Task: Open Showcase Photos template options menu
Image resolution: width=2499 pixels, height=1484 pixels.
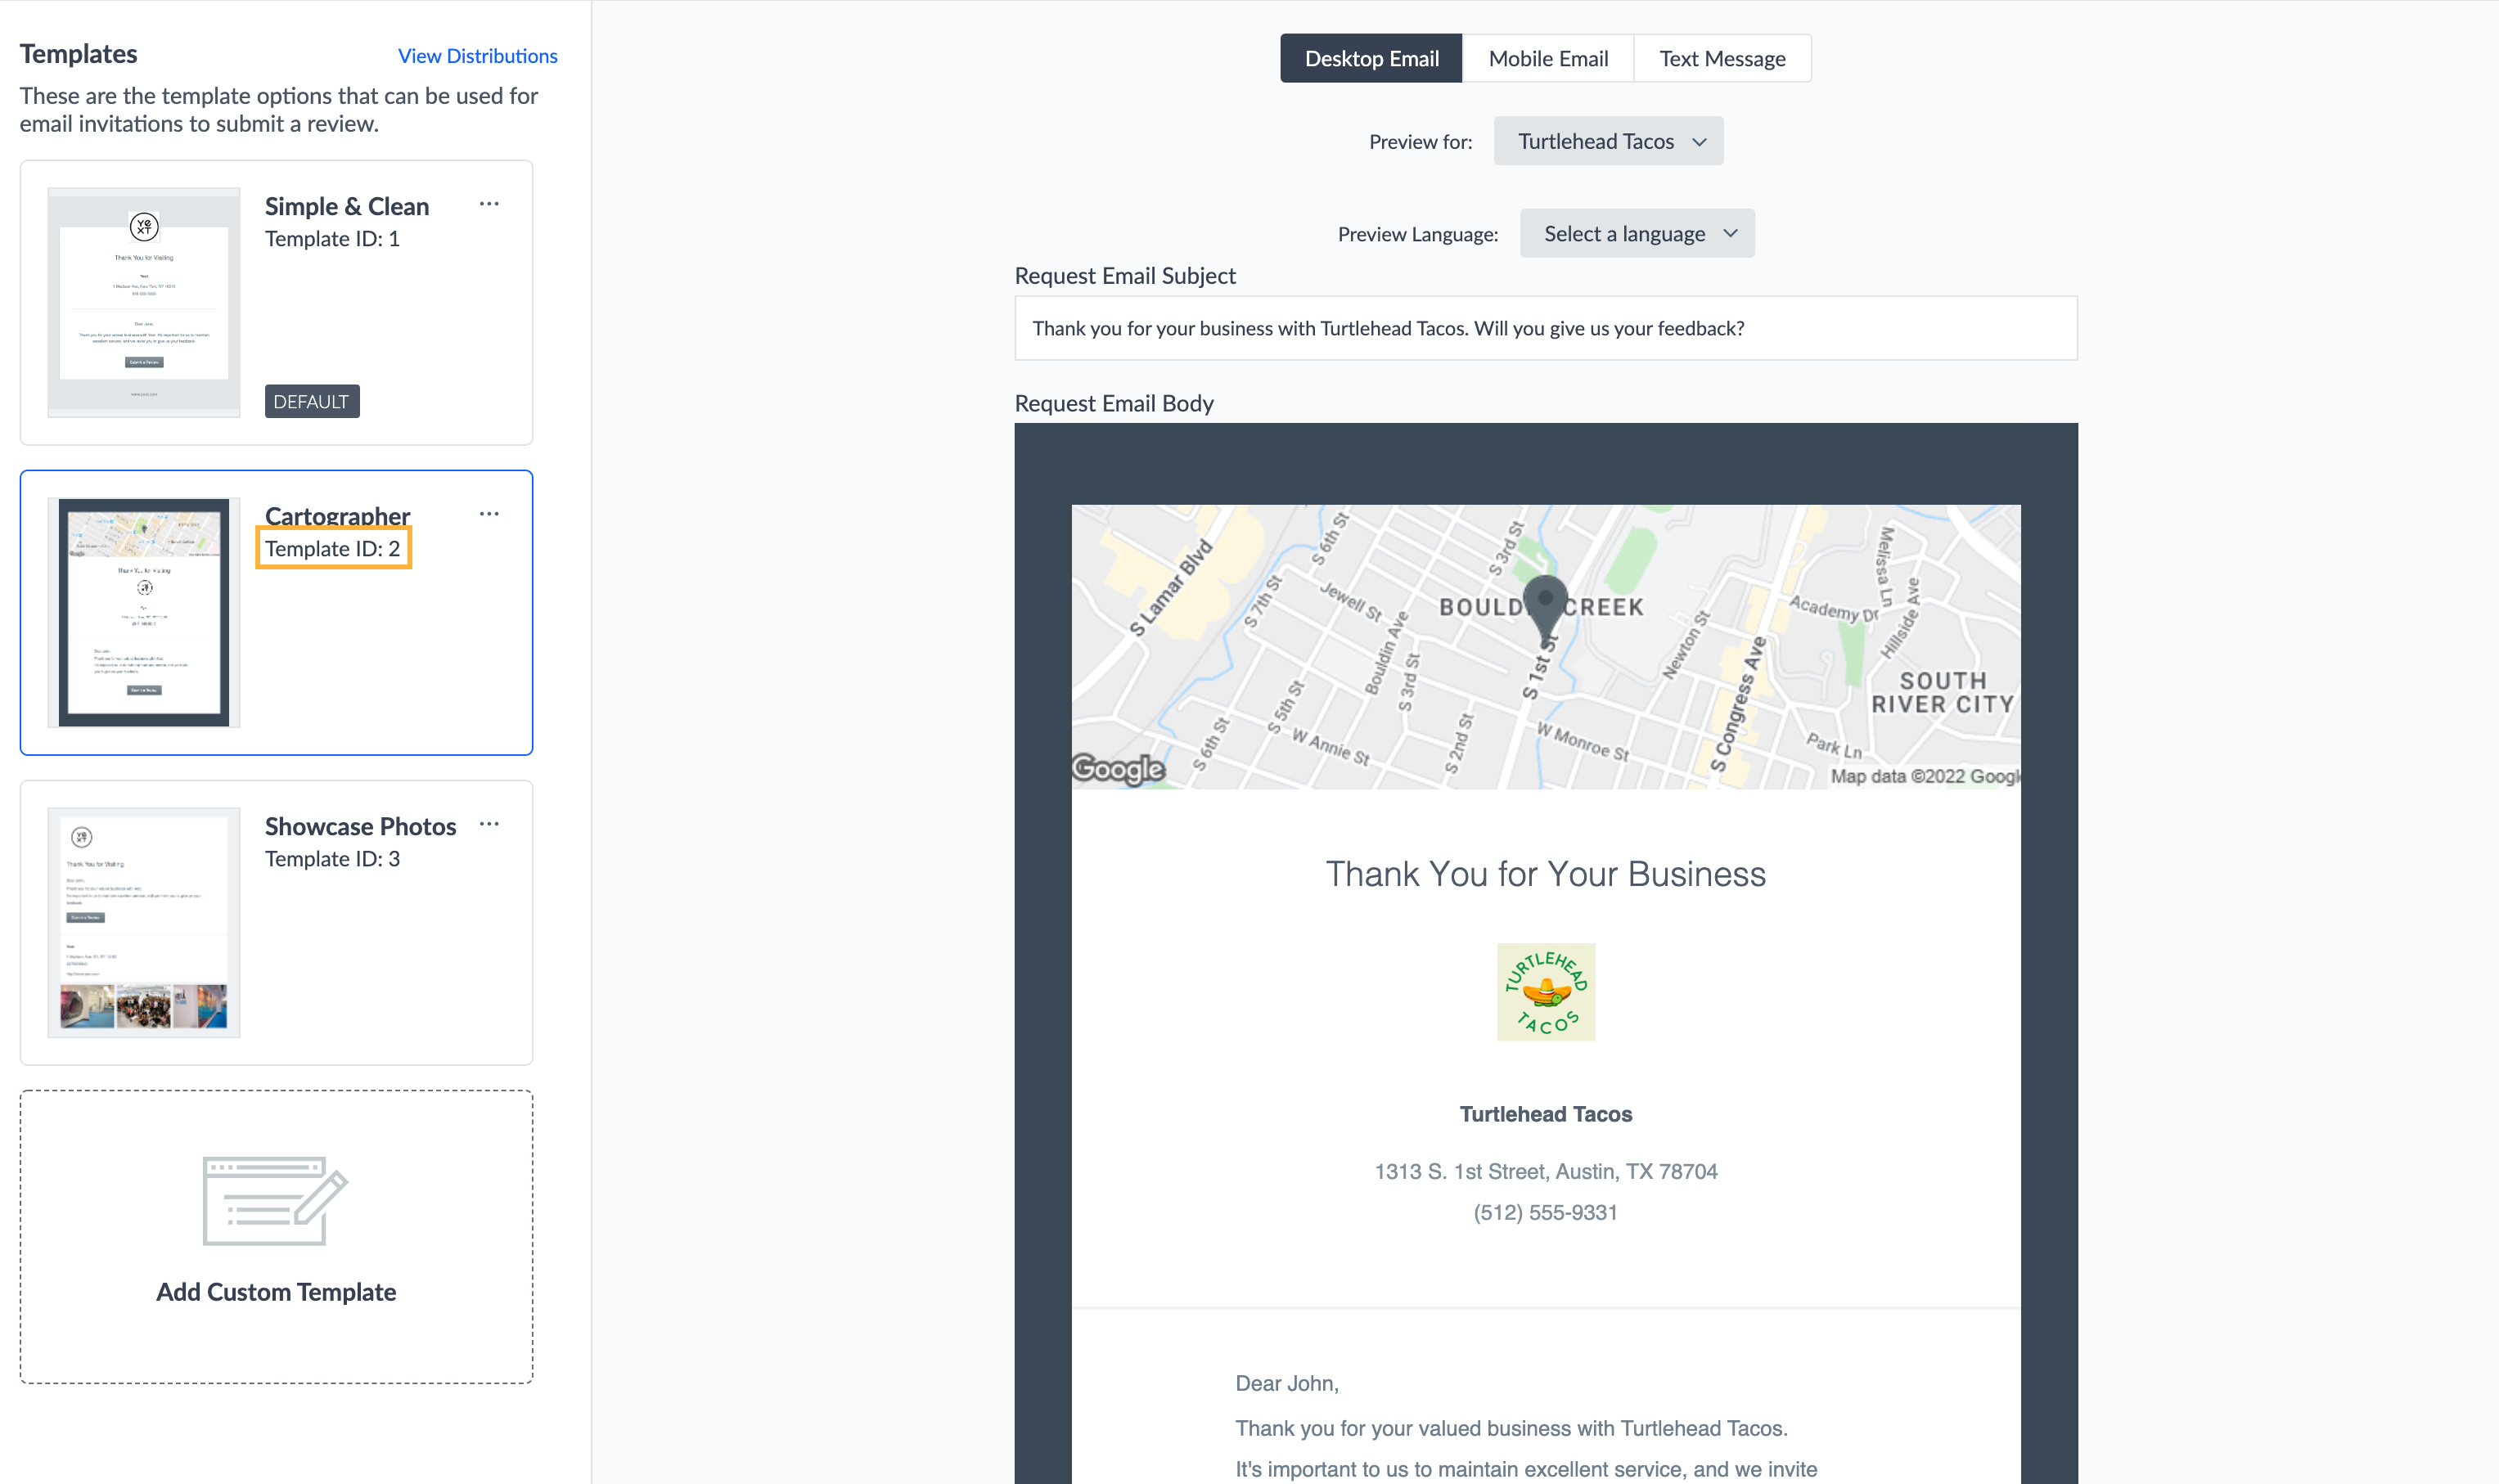Action: tap(489, 824)
